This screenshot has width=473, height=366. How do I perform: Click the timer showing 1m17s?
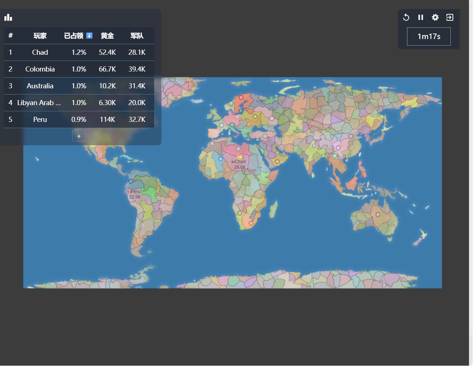pos(429,36)
